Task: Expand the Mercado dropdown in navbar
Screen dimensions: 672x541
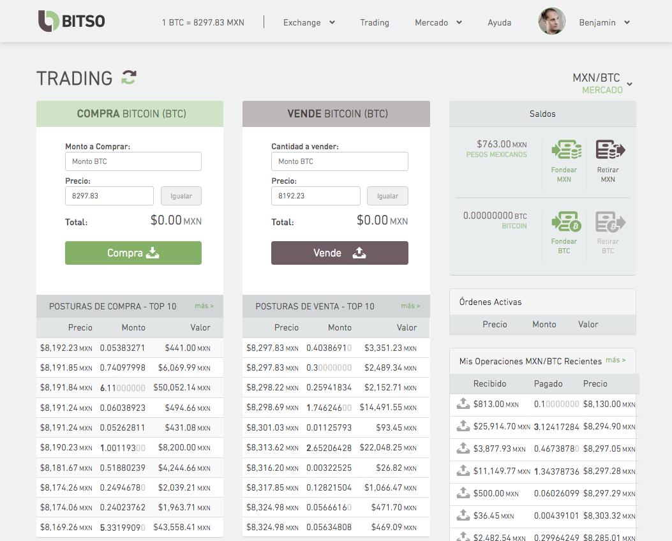Action: click(x=438, y=22)
